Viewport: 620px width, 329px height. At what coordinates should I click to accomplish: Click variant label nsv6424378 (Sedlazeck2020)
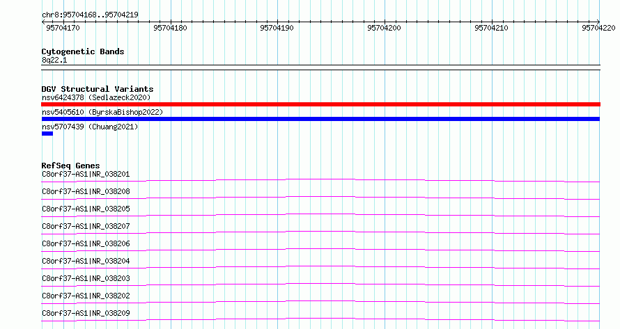click(x=96, y=97)
